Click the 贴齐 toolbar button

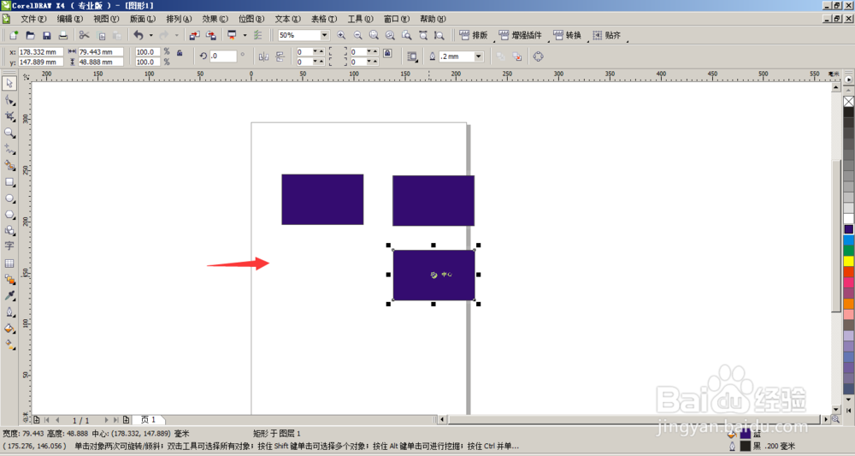click(606, 35)
